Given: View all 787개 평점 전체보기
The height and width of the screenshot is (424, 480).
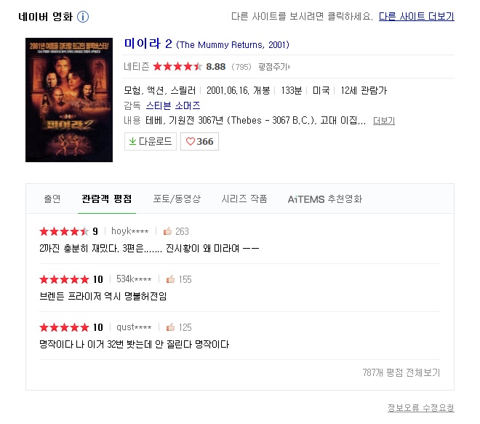Looking at the screenshot, I should (401, 372).
